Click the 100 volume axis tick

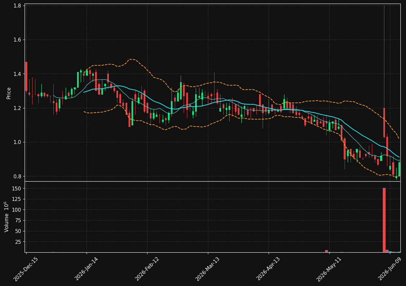(x=17, y=210)
